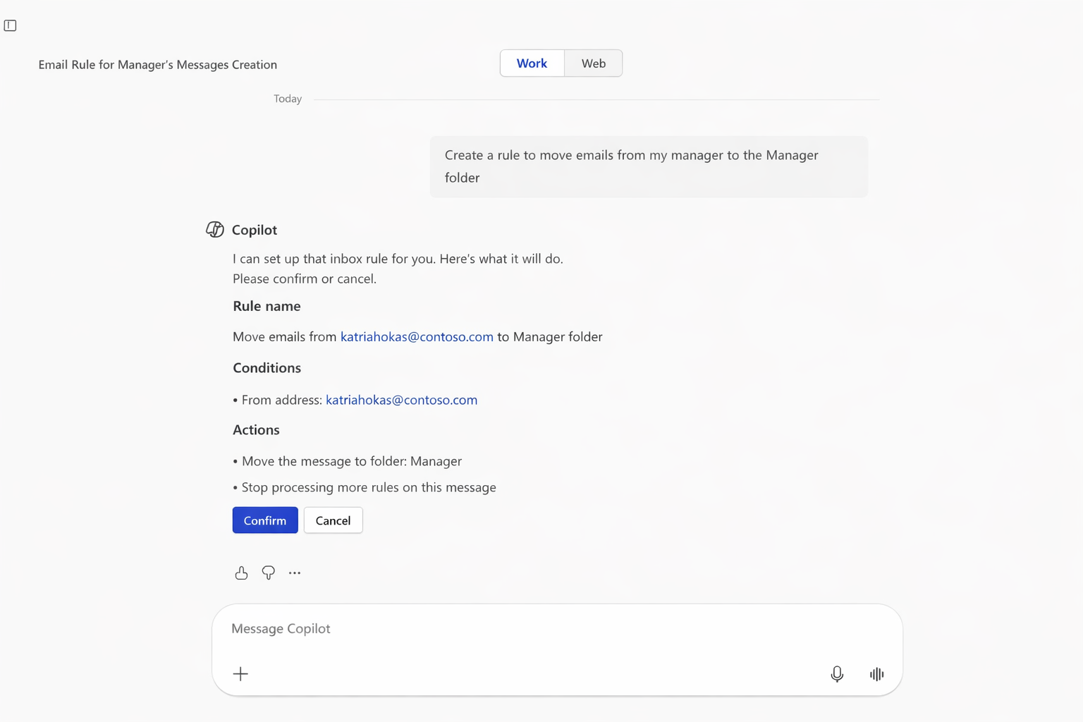
Task: Click the 'Stop processing more rules' action text
Action: click(369, 487)
